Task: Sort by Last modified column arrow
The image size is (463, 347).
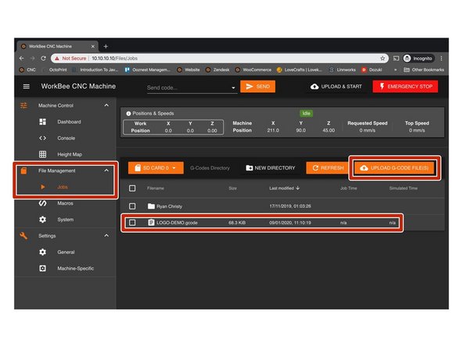Action: pyautogui.click(x=298, y=188)
